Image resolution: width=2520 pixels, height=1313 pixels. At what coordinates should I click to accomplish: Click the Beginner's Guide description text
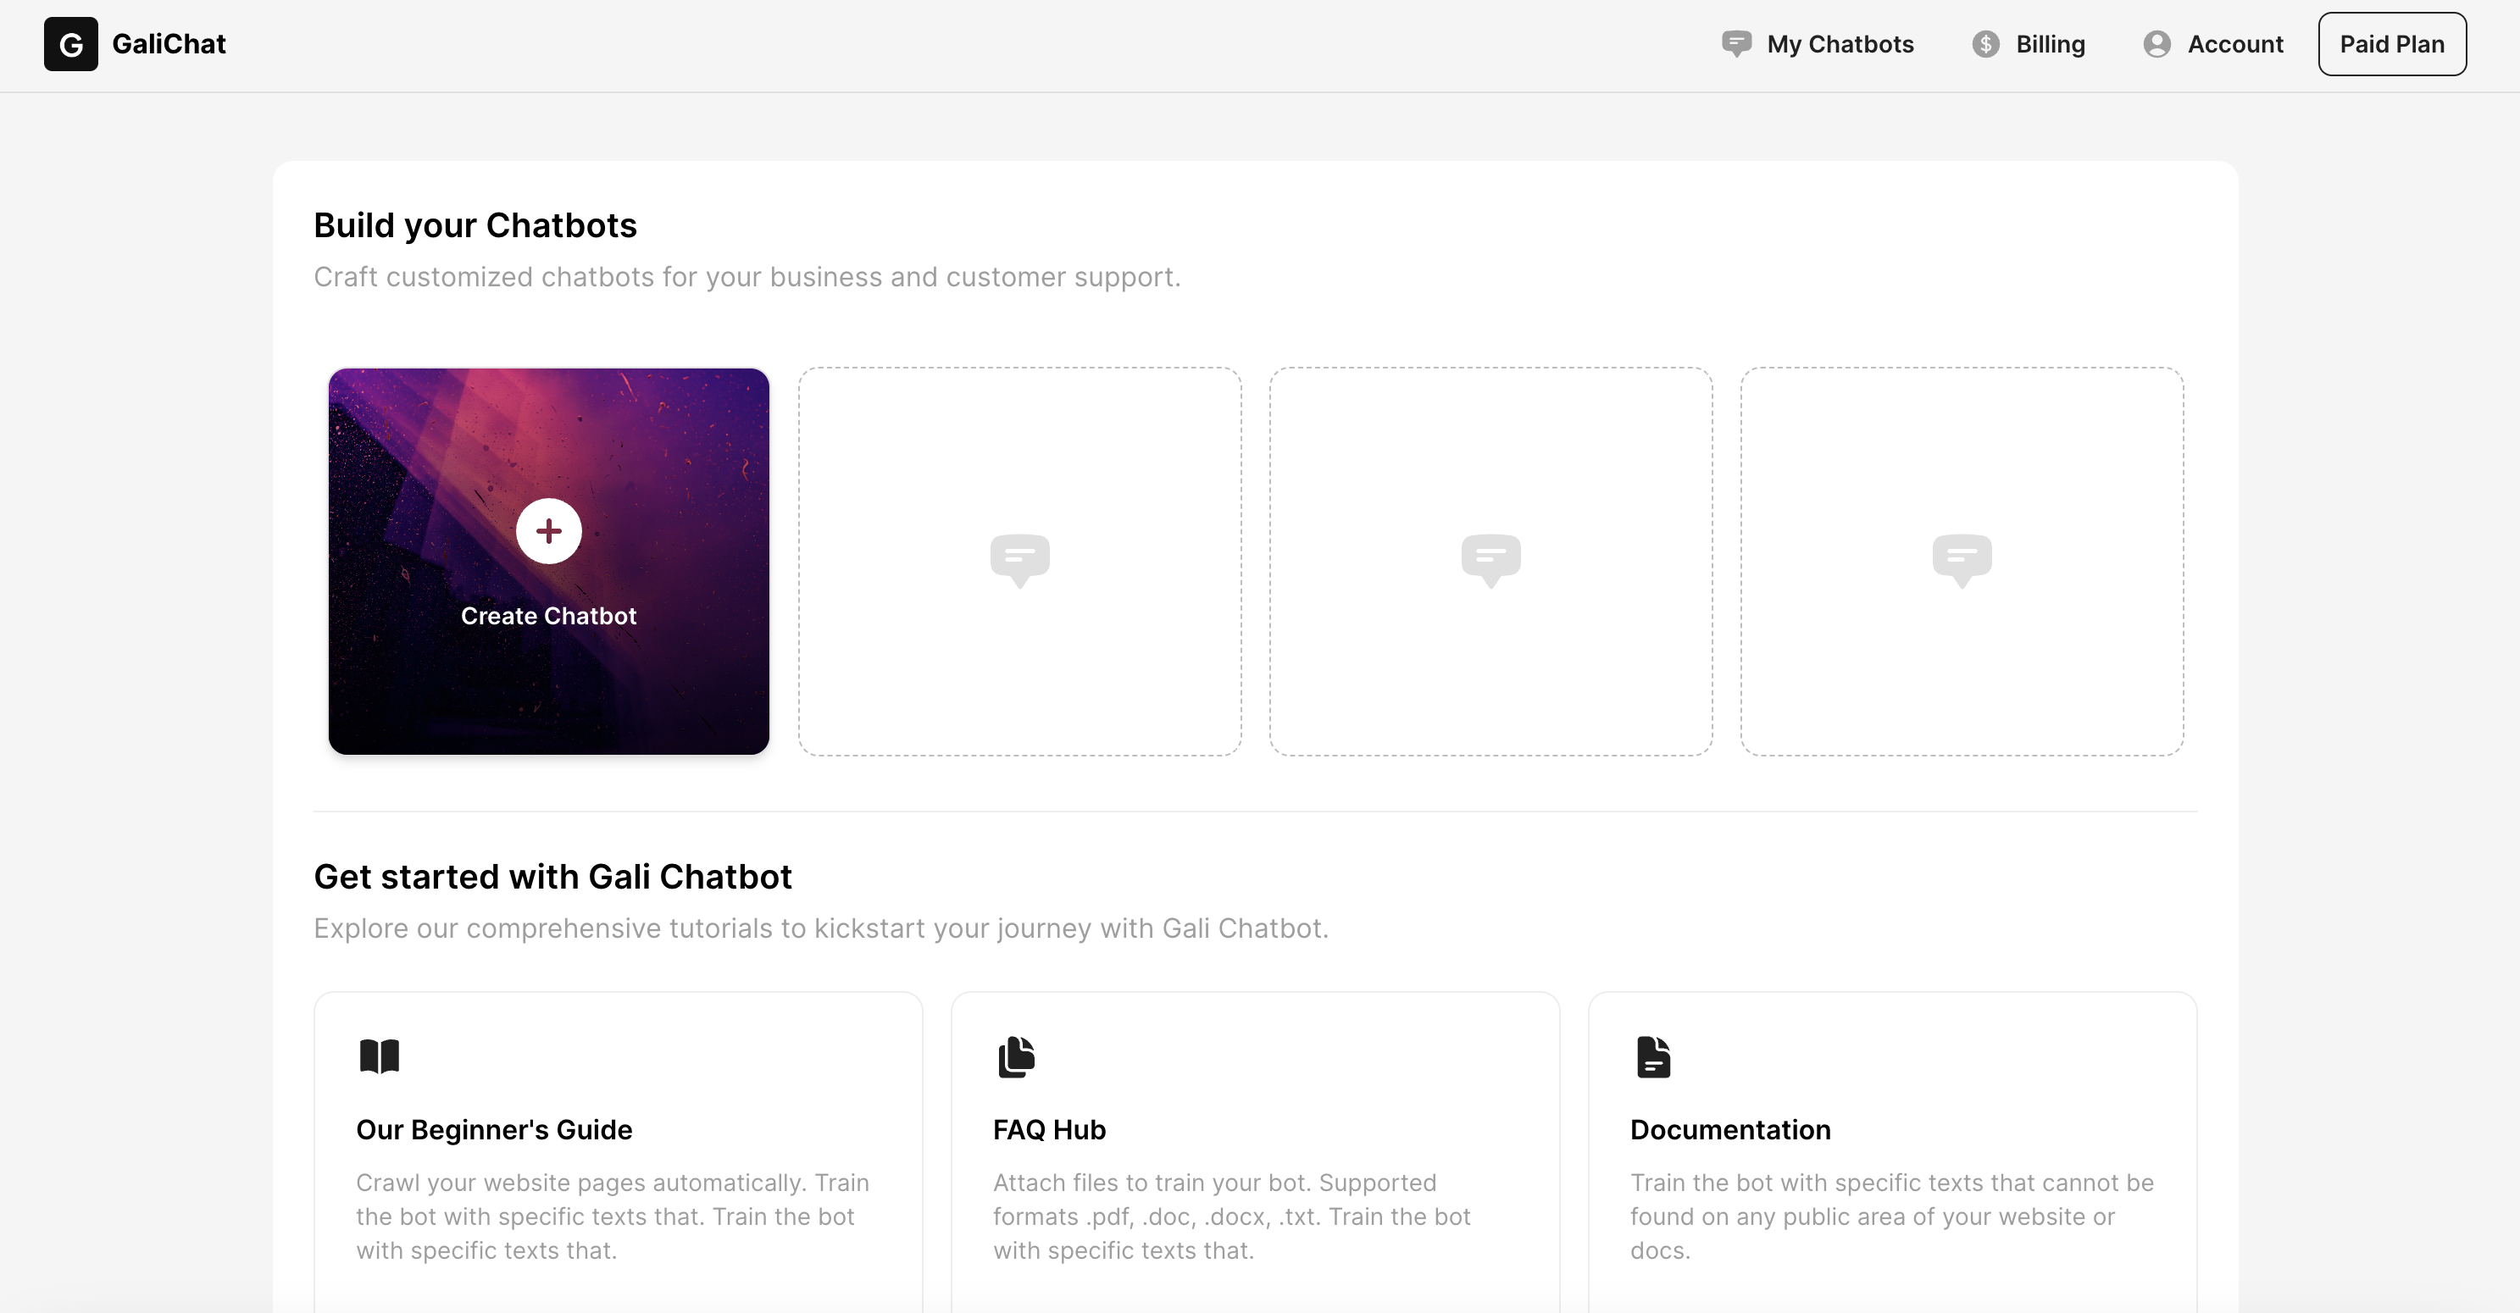point(613,1216)
